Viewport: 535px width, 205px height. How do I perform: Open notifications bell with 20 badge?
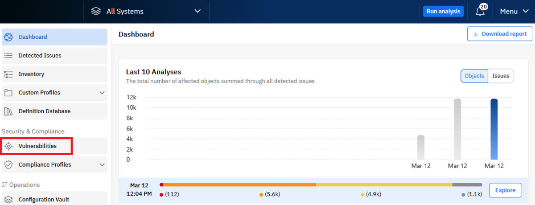[x=480, y=12]
